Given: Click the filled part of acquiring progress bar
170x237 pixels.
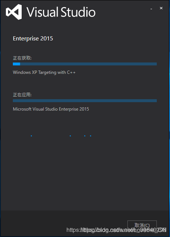Looking at the screenshot, I should pos(17,64).
